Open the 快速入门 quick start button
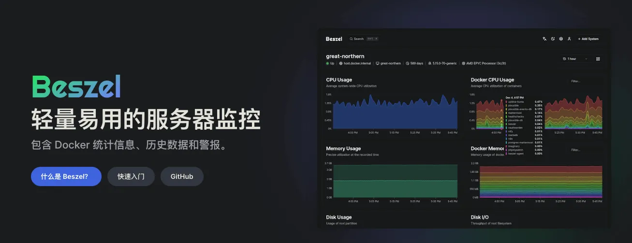Screen dimensions: 632x243 click(131, 176)
